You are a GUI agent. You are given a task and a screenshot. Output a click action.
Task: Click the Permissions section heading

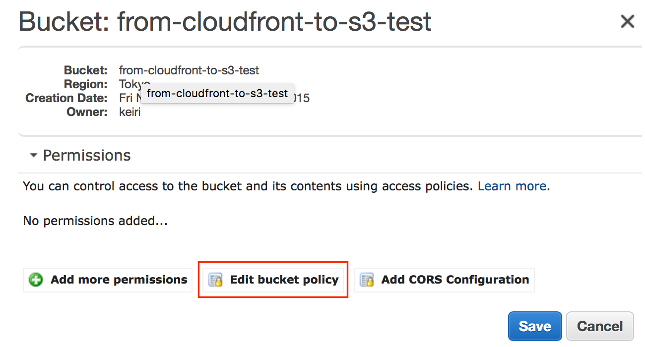point(87,156)
